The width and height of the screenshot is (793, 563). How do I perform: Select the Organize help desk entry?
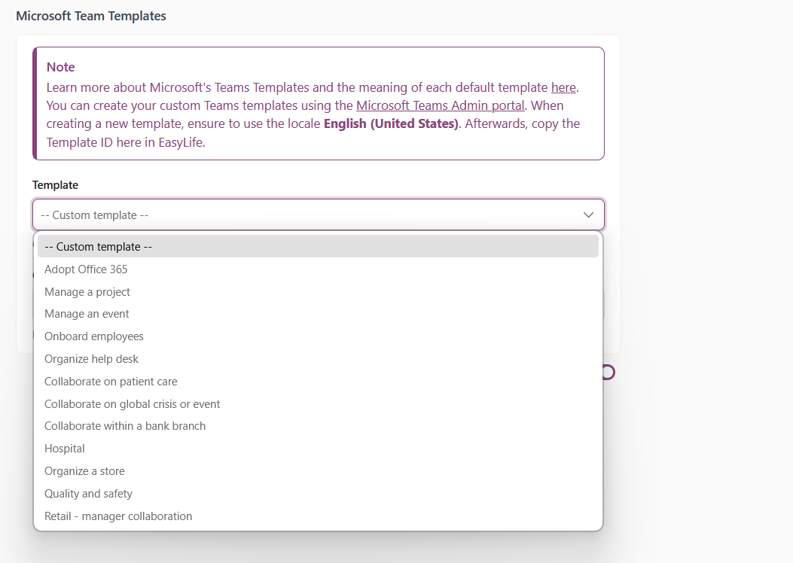coord(91,359)
